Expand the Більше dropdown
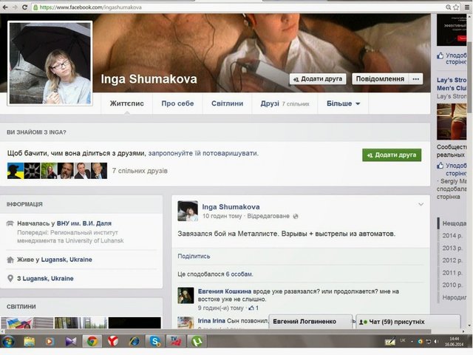Image resolution: width=473 pixels, height=355 pixels. click(343, 104)
